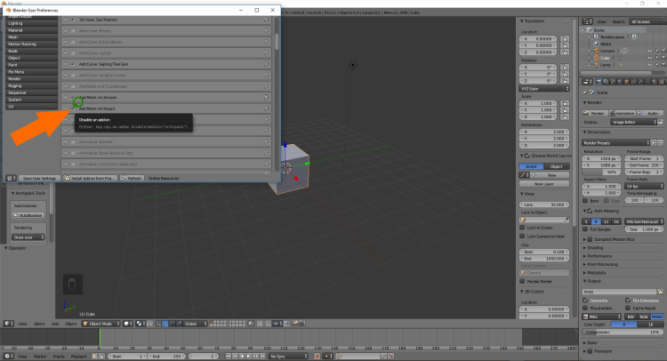Click Install Add-on from File button
This screenshot has width=667, height=361.
91,178
